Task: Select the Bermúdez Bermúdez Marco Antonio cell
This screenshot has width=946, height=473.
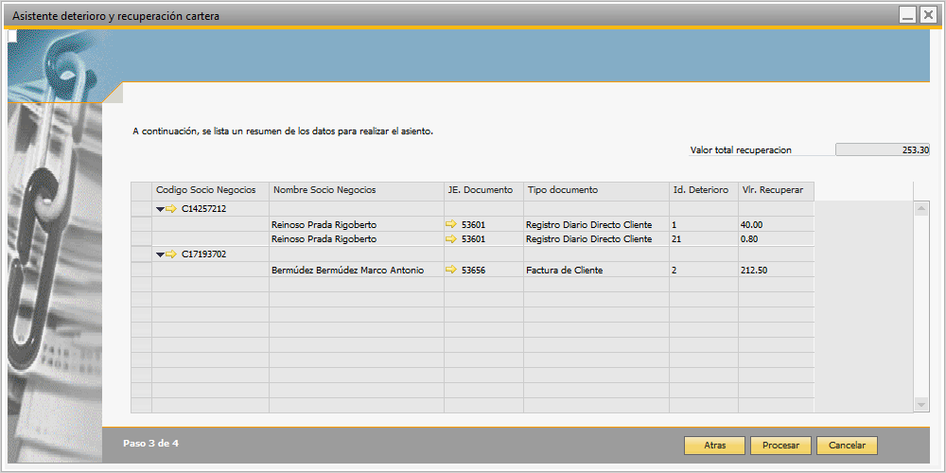Action: click(x=347, y=270)
